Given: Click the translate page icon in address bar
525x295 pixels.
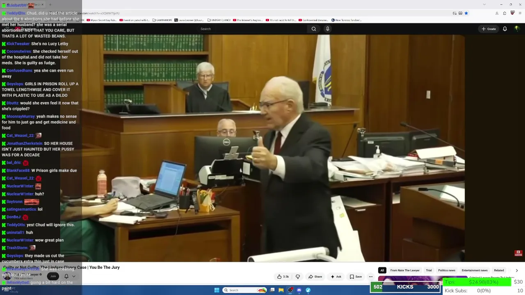Looking at the screenshot, I should tap(460, 13).
